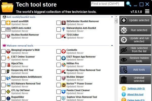
Task: Click the Add tools button
Action: point(135,70)
